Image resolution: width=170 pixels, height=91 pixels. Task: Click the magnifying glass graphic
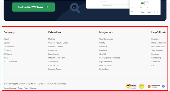[75, 8]
